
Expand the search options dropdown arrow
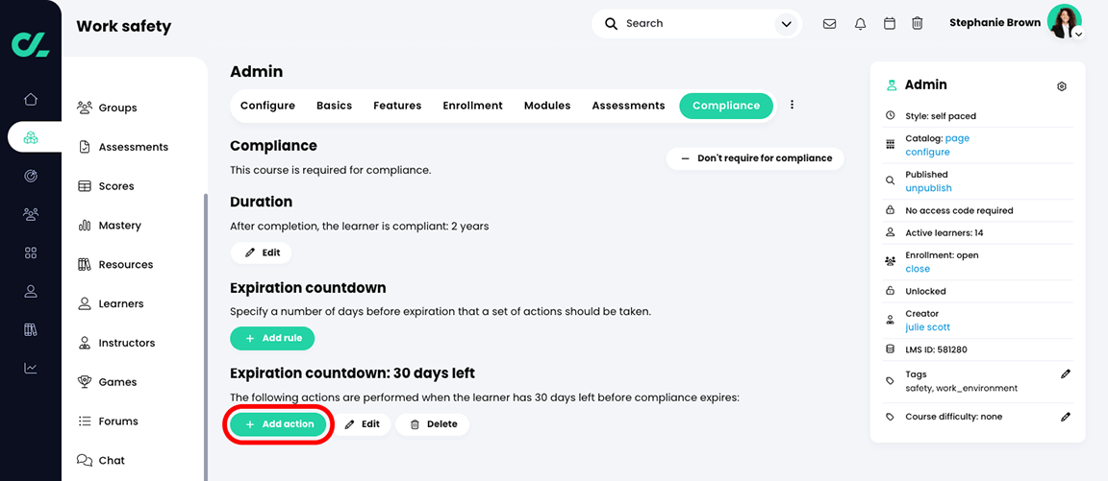click(x=787, y=24)
